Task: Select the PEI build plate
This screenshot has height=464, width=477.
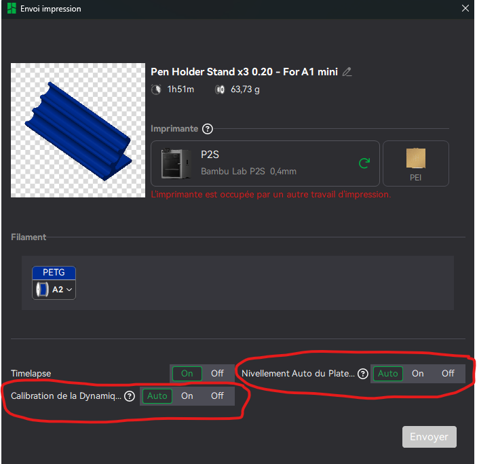Action: tap(415, 163)
